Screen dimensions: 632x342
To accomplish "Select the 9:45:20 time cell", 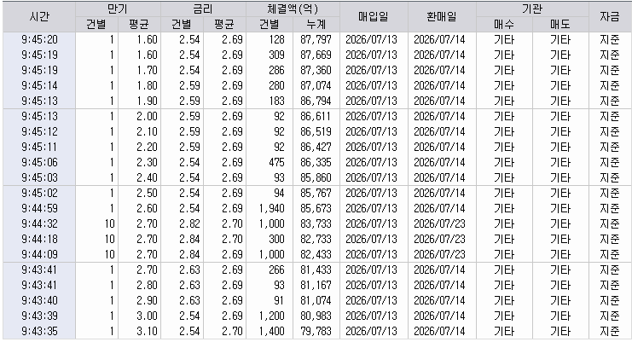I will pos(39,39).
